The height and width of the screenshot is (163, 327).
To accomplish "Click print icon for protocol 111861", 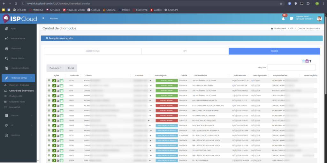I will point(58,85).
